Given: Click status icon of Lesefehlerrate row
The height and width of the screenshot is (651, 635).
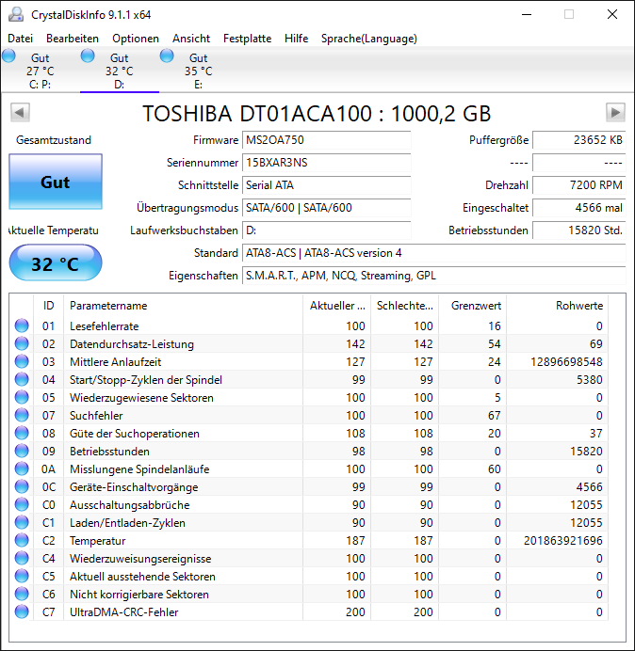Looking at the screenshot, I should [22, 325].
